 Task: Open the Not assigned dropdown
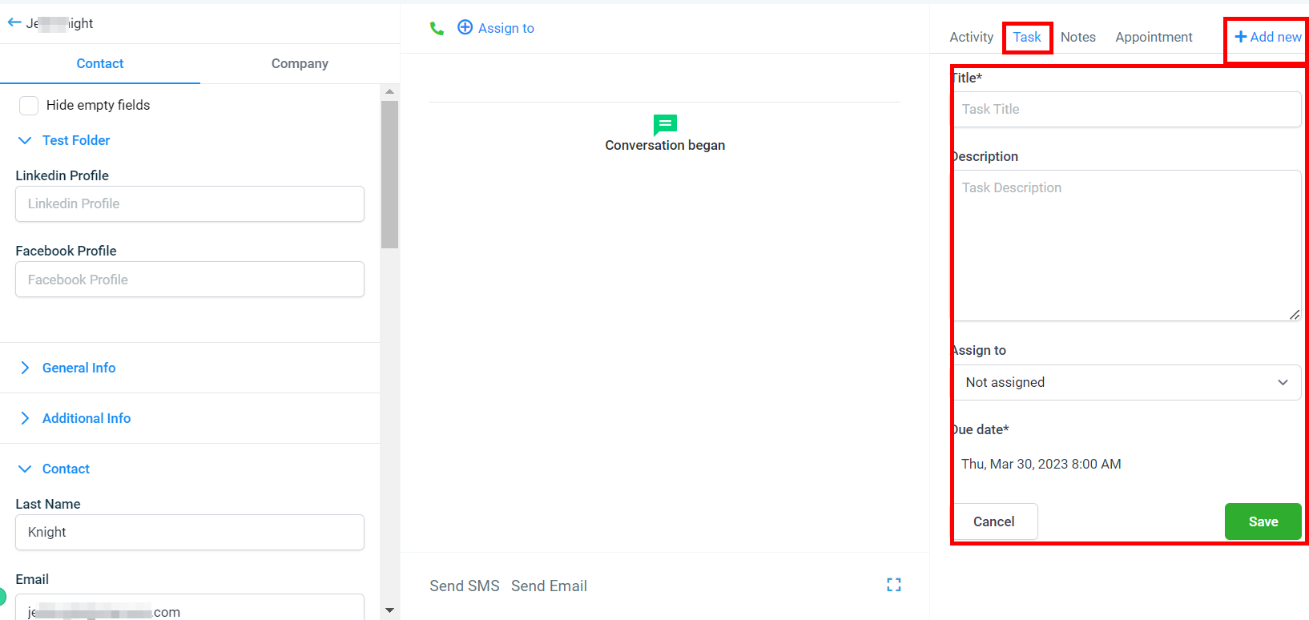pos(1126,383)
